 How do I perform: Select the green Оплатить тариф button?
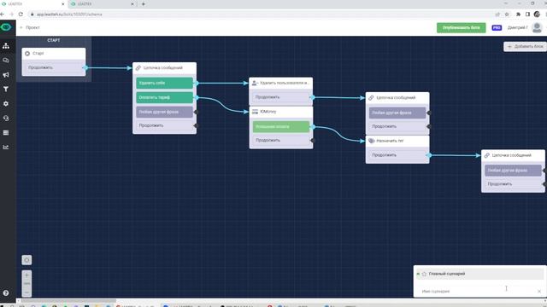[x=164, y=97]
